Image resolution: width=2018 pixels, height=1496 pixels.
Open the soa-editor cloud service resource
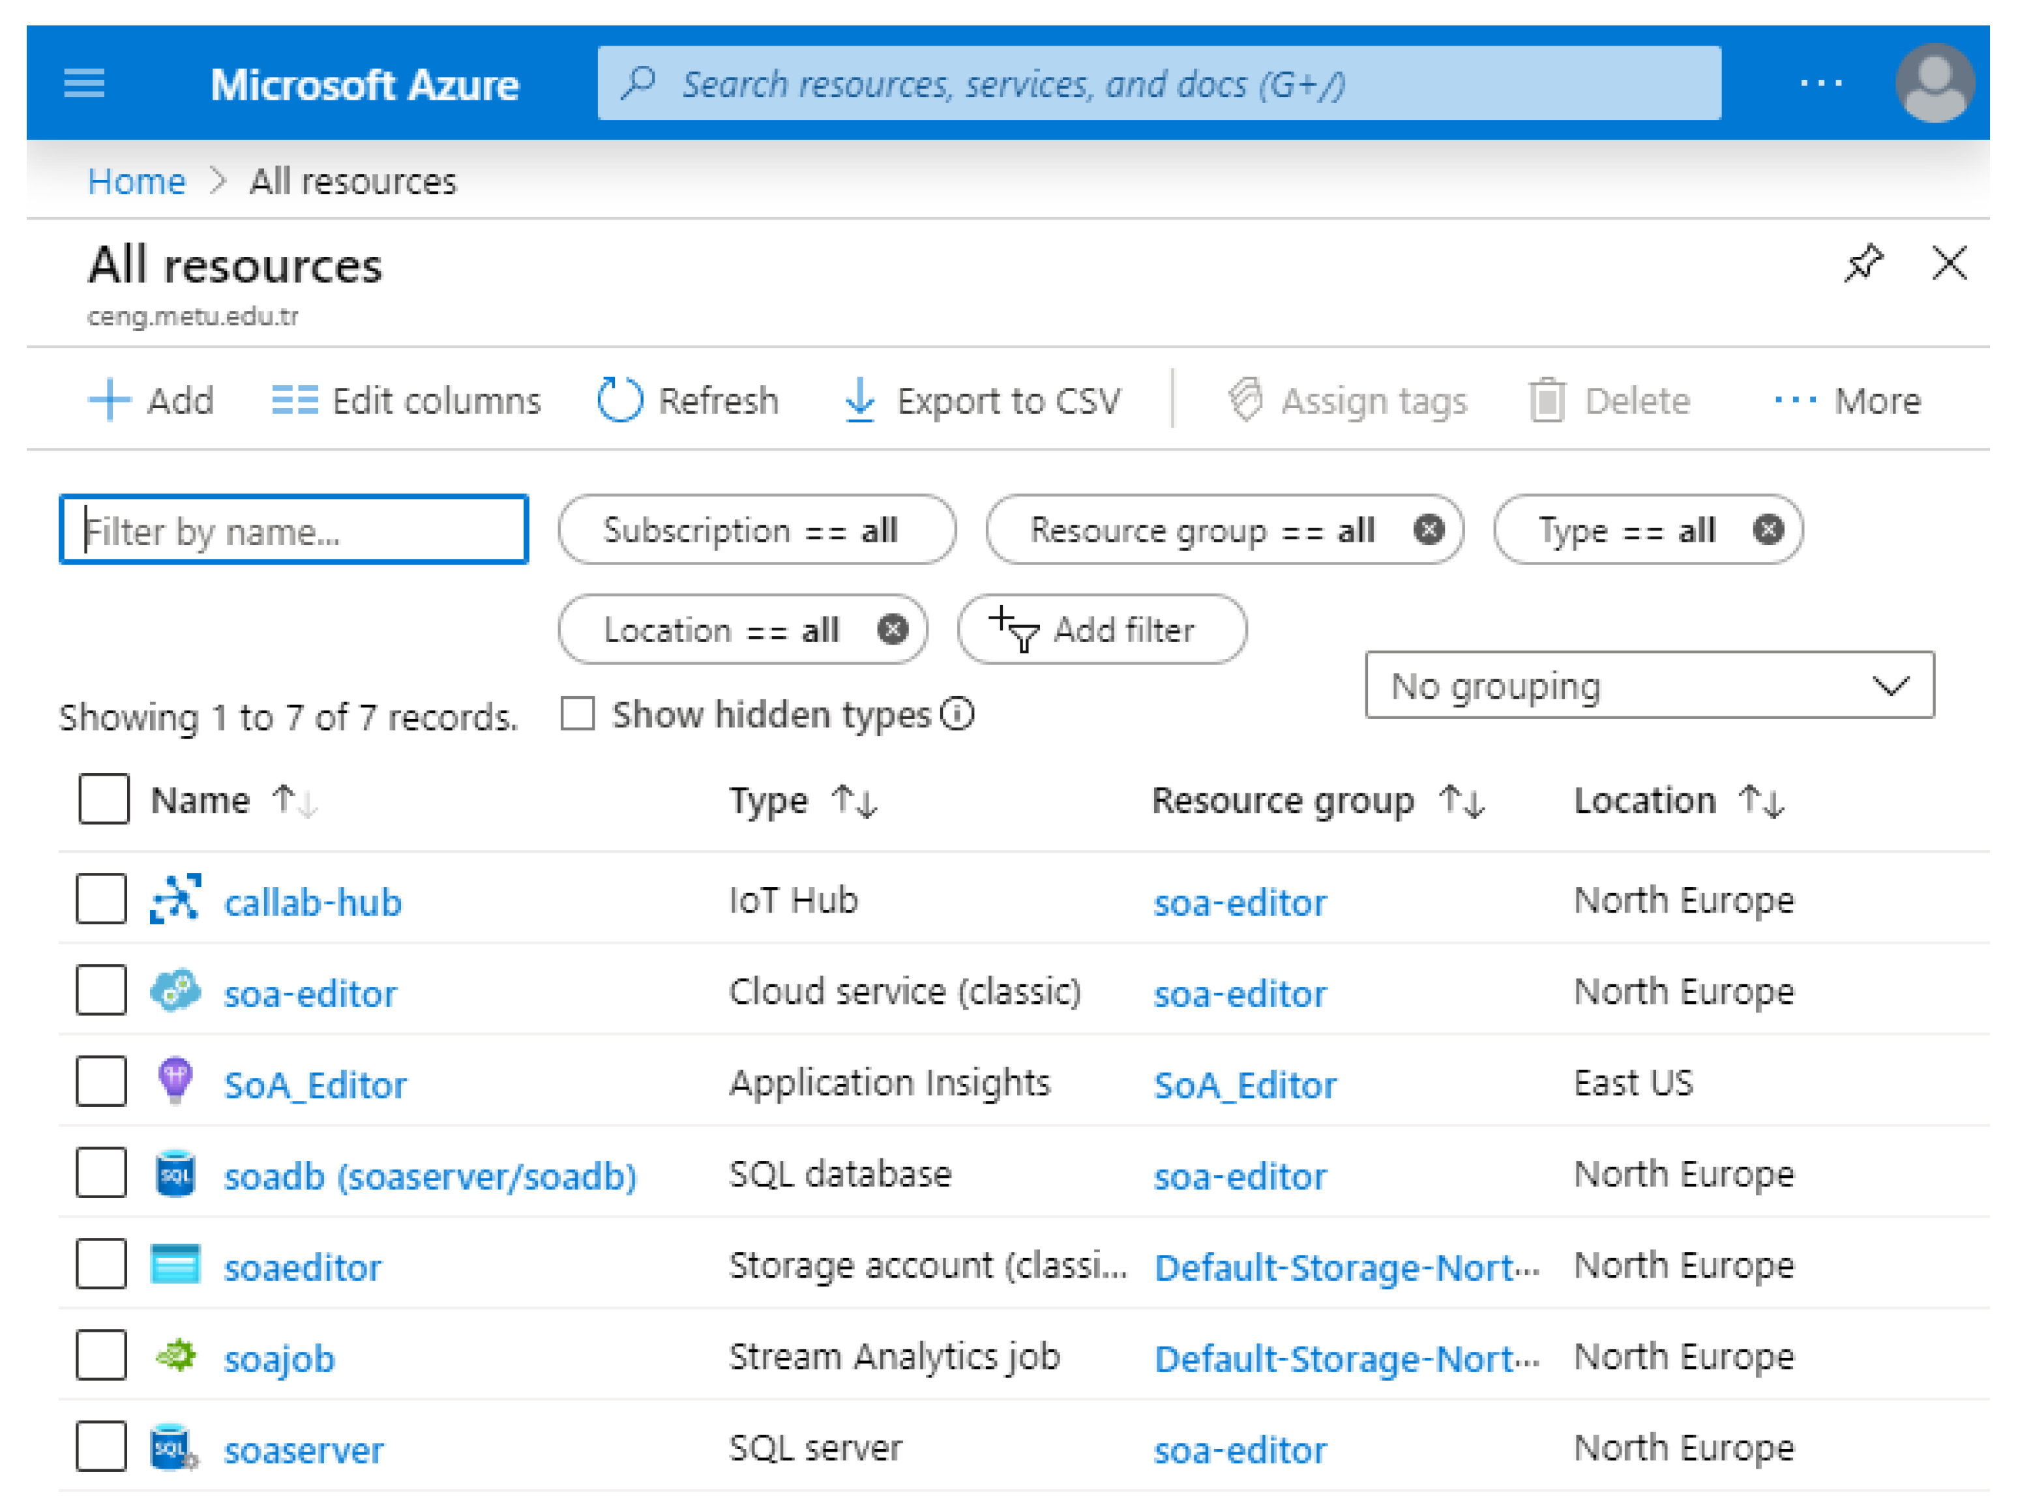pos(310,993)
